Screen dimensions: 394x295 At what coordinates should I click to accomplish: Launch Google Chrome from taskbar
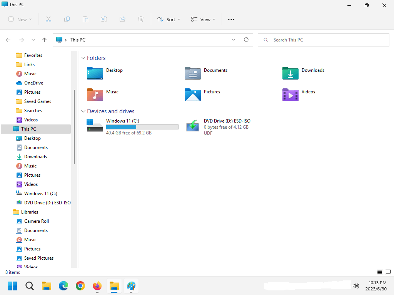point(80,286)
